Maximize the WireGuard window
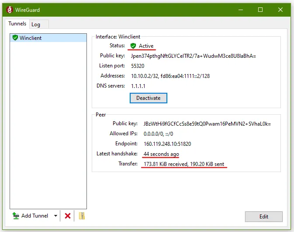Viewport: 294px width, 232px height. pos(260,10)
